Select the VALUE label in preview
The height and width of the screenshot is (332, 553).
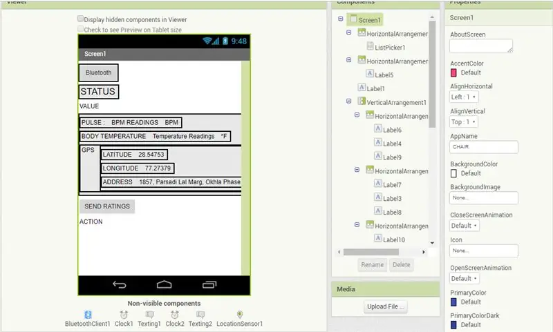click(x=89, y=106)
